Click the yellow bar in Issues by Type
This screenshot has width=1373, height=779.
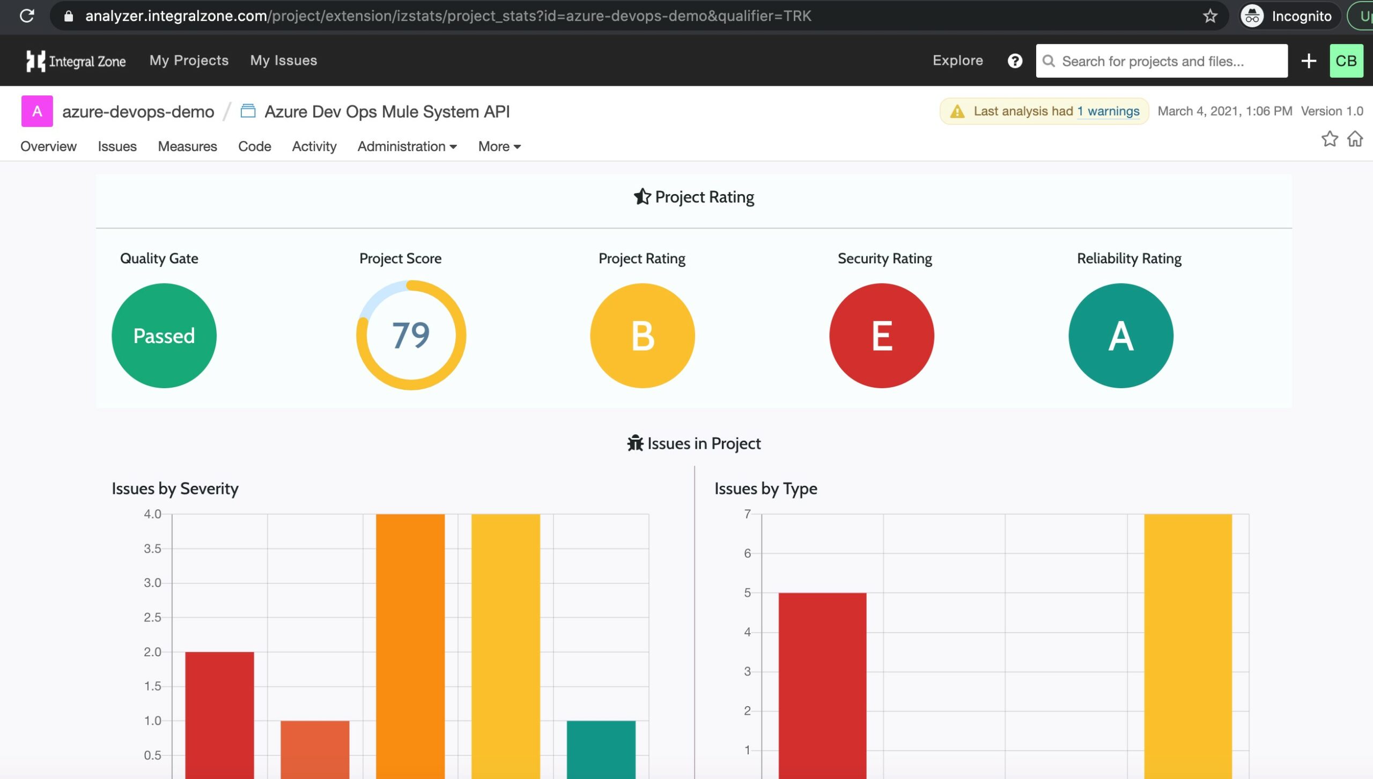click(x=1188, y=646)
